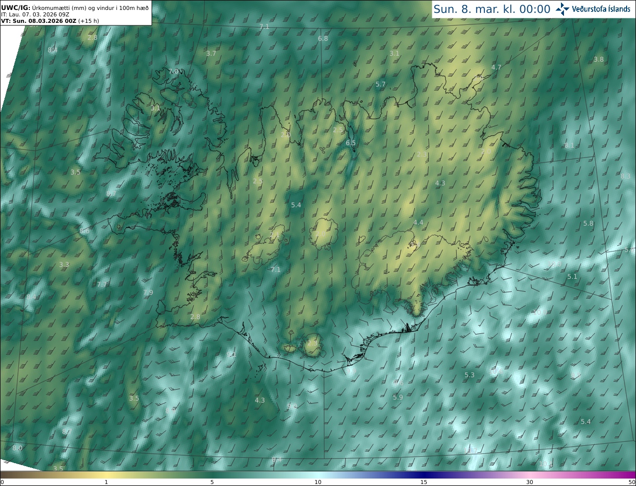Viewport: 636px width, 486px height.
Task: Click the VT: Sun. 08.03.2026 00Z line
Action: pos(50,21)
